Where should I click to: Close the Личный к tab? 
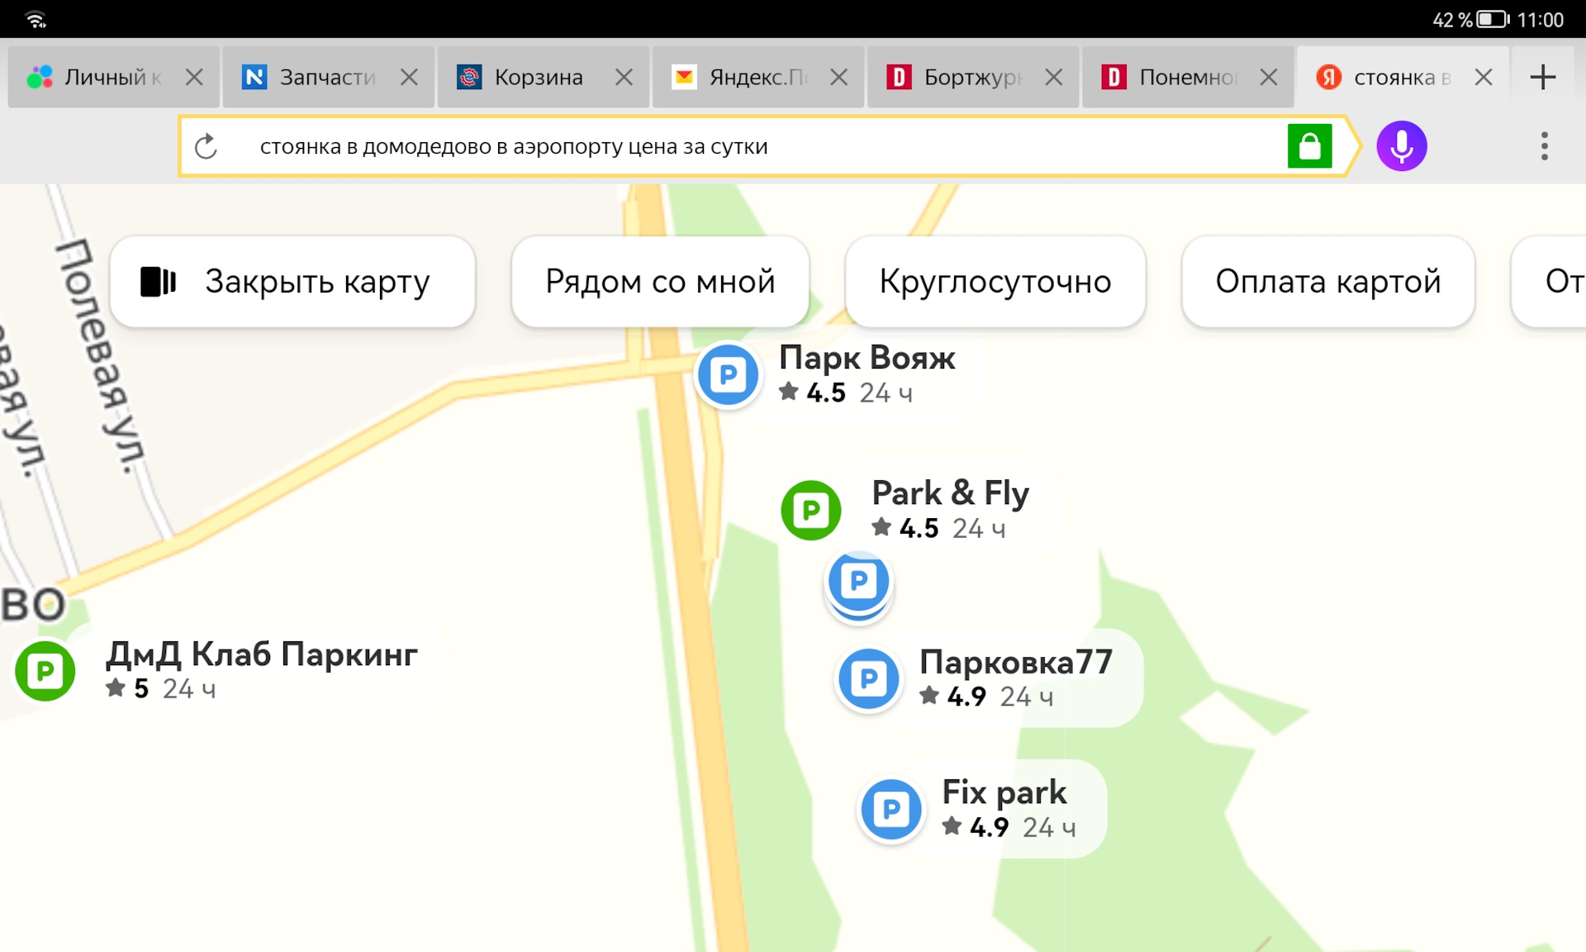[194, 78]
